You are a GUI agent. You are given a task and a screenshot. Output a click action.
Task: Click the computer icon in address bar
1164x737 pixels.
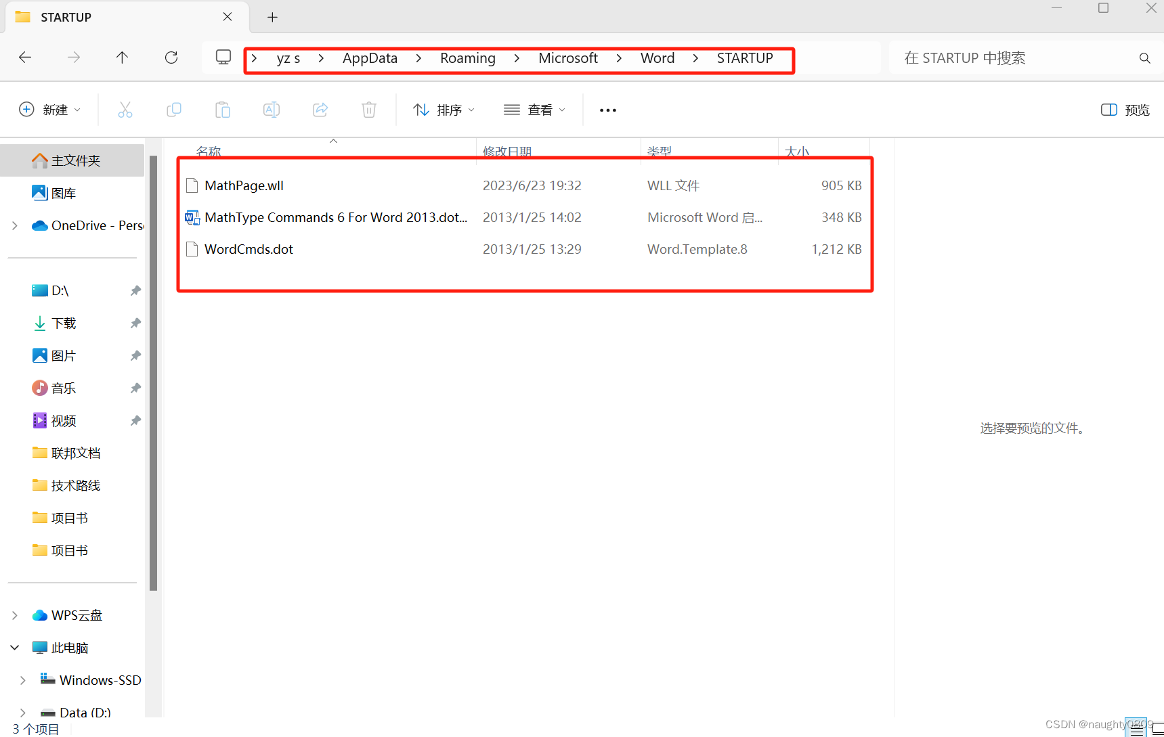point(223,58)
